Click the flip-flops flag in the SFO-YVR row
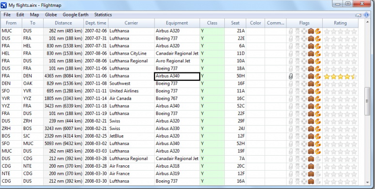The height and width of the screenshot is (189, 375). tap(318, 91)
